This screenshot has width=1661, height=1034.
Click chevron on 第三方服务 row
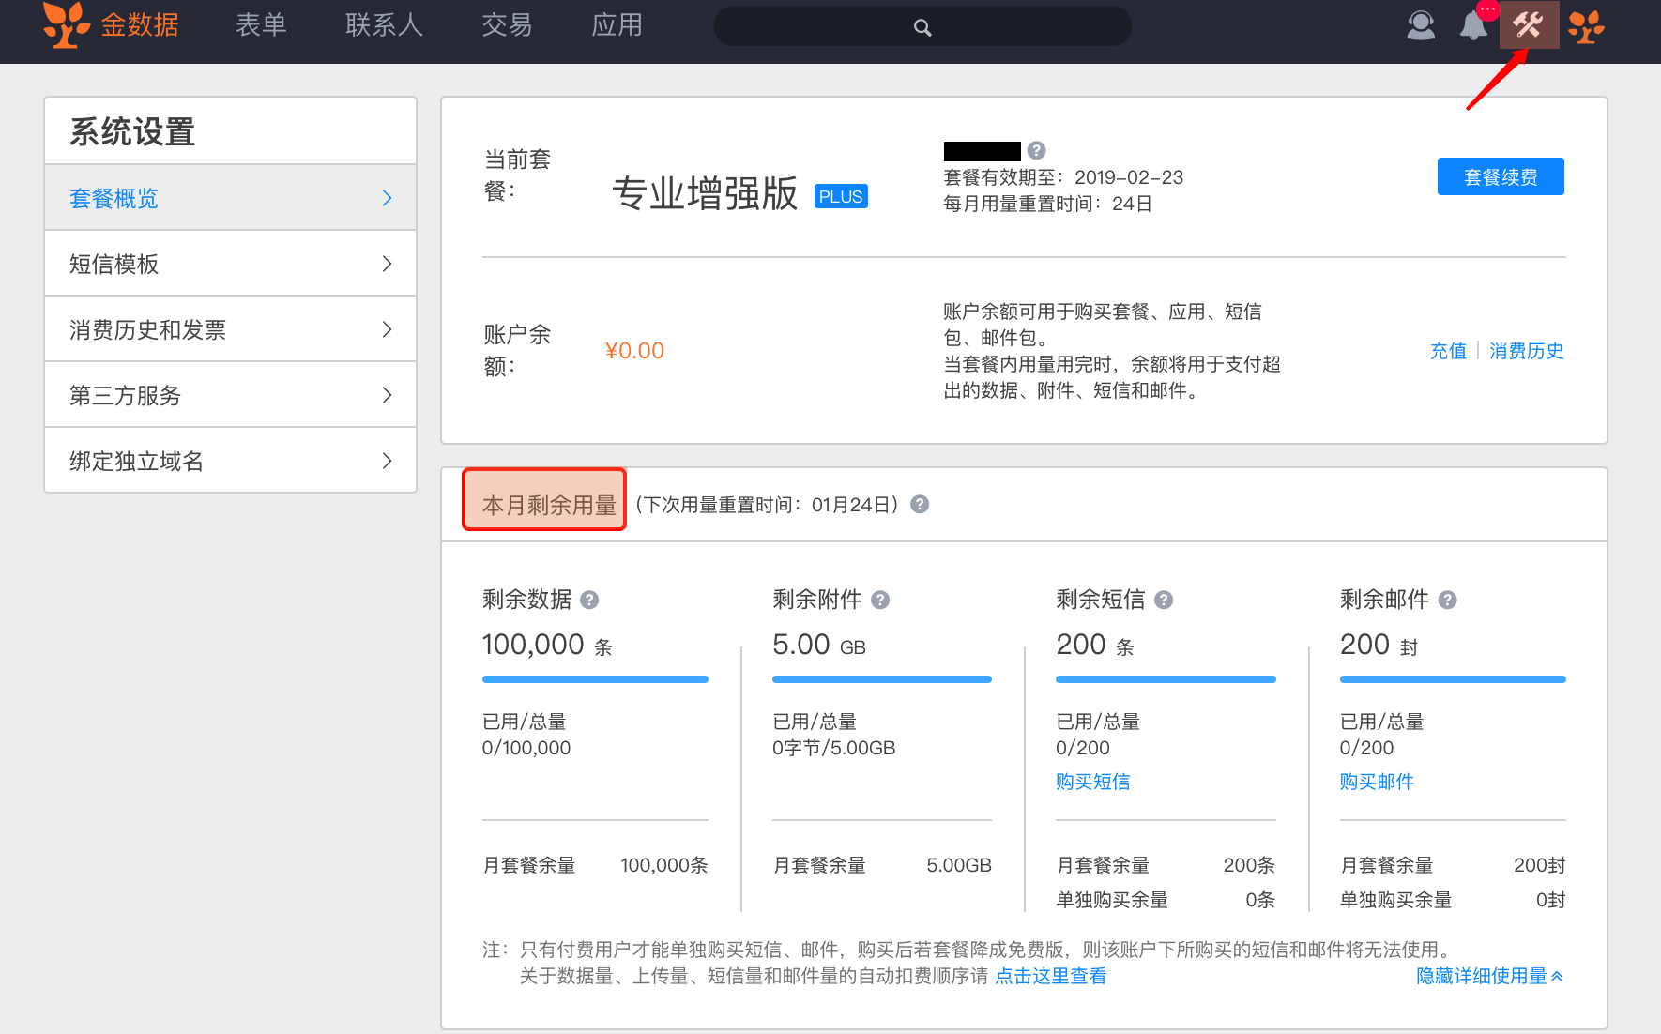[388, 395]
